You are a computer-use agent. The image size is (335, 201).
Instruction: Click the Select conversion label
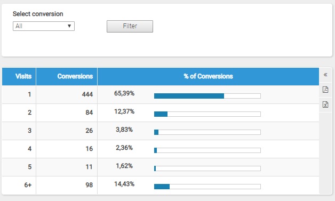pos(38,14)
